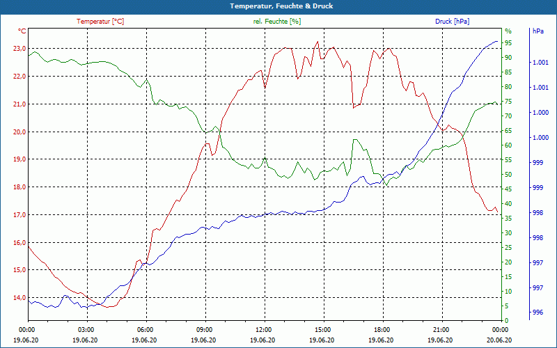Click the green '90' humidity tick label
Image resolution: width=557 pixels, height=348 pixels.
[508, 58]
